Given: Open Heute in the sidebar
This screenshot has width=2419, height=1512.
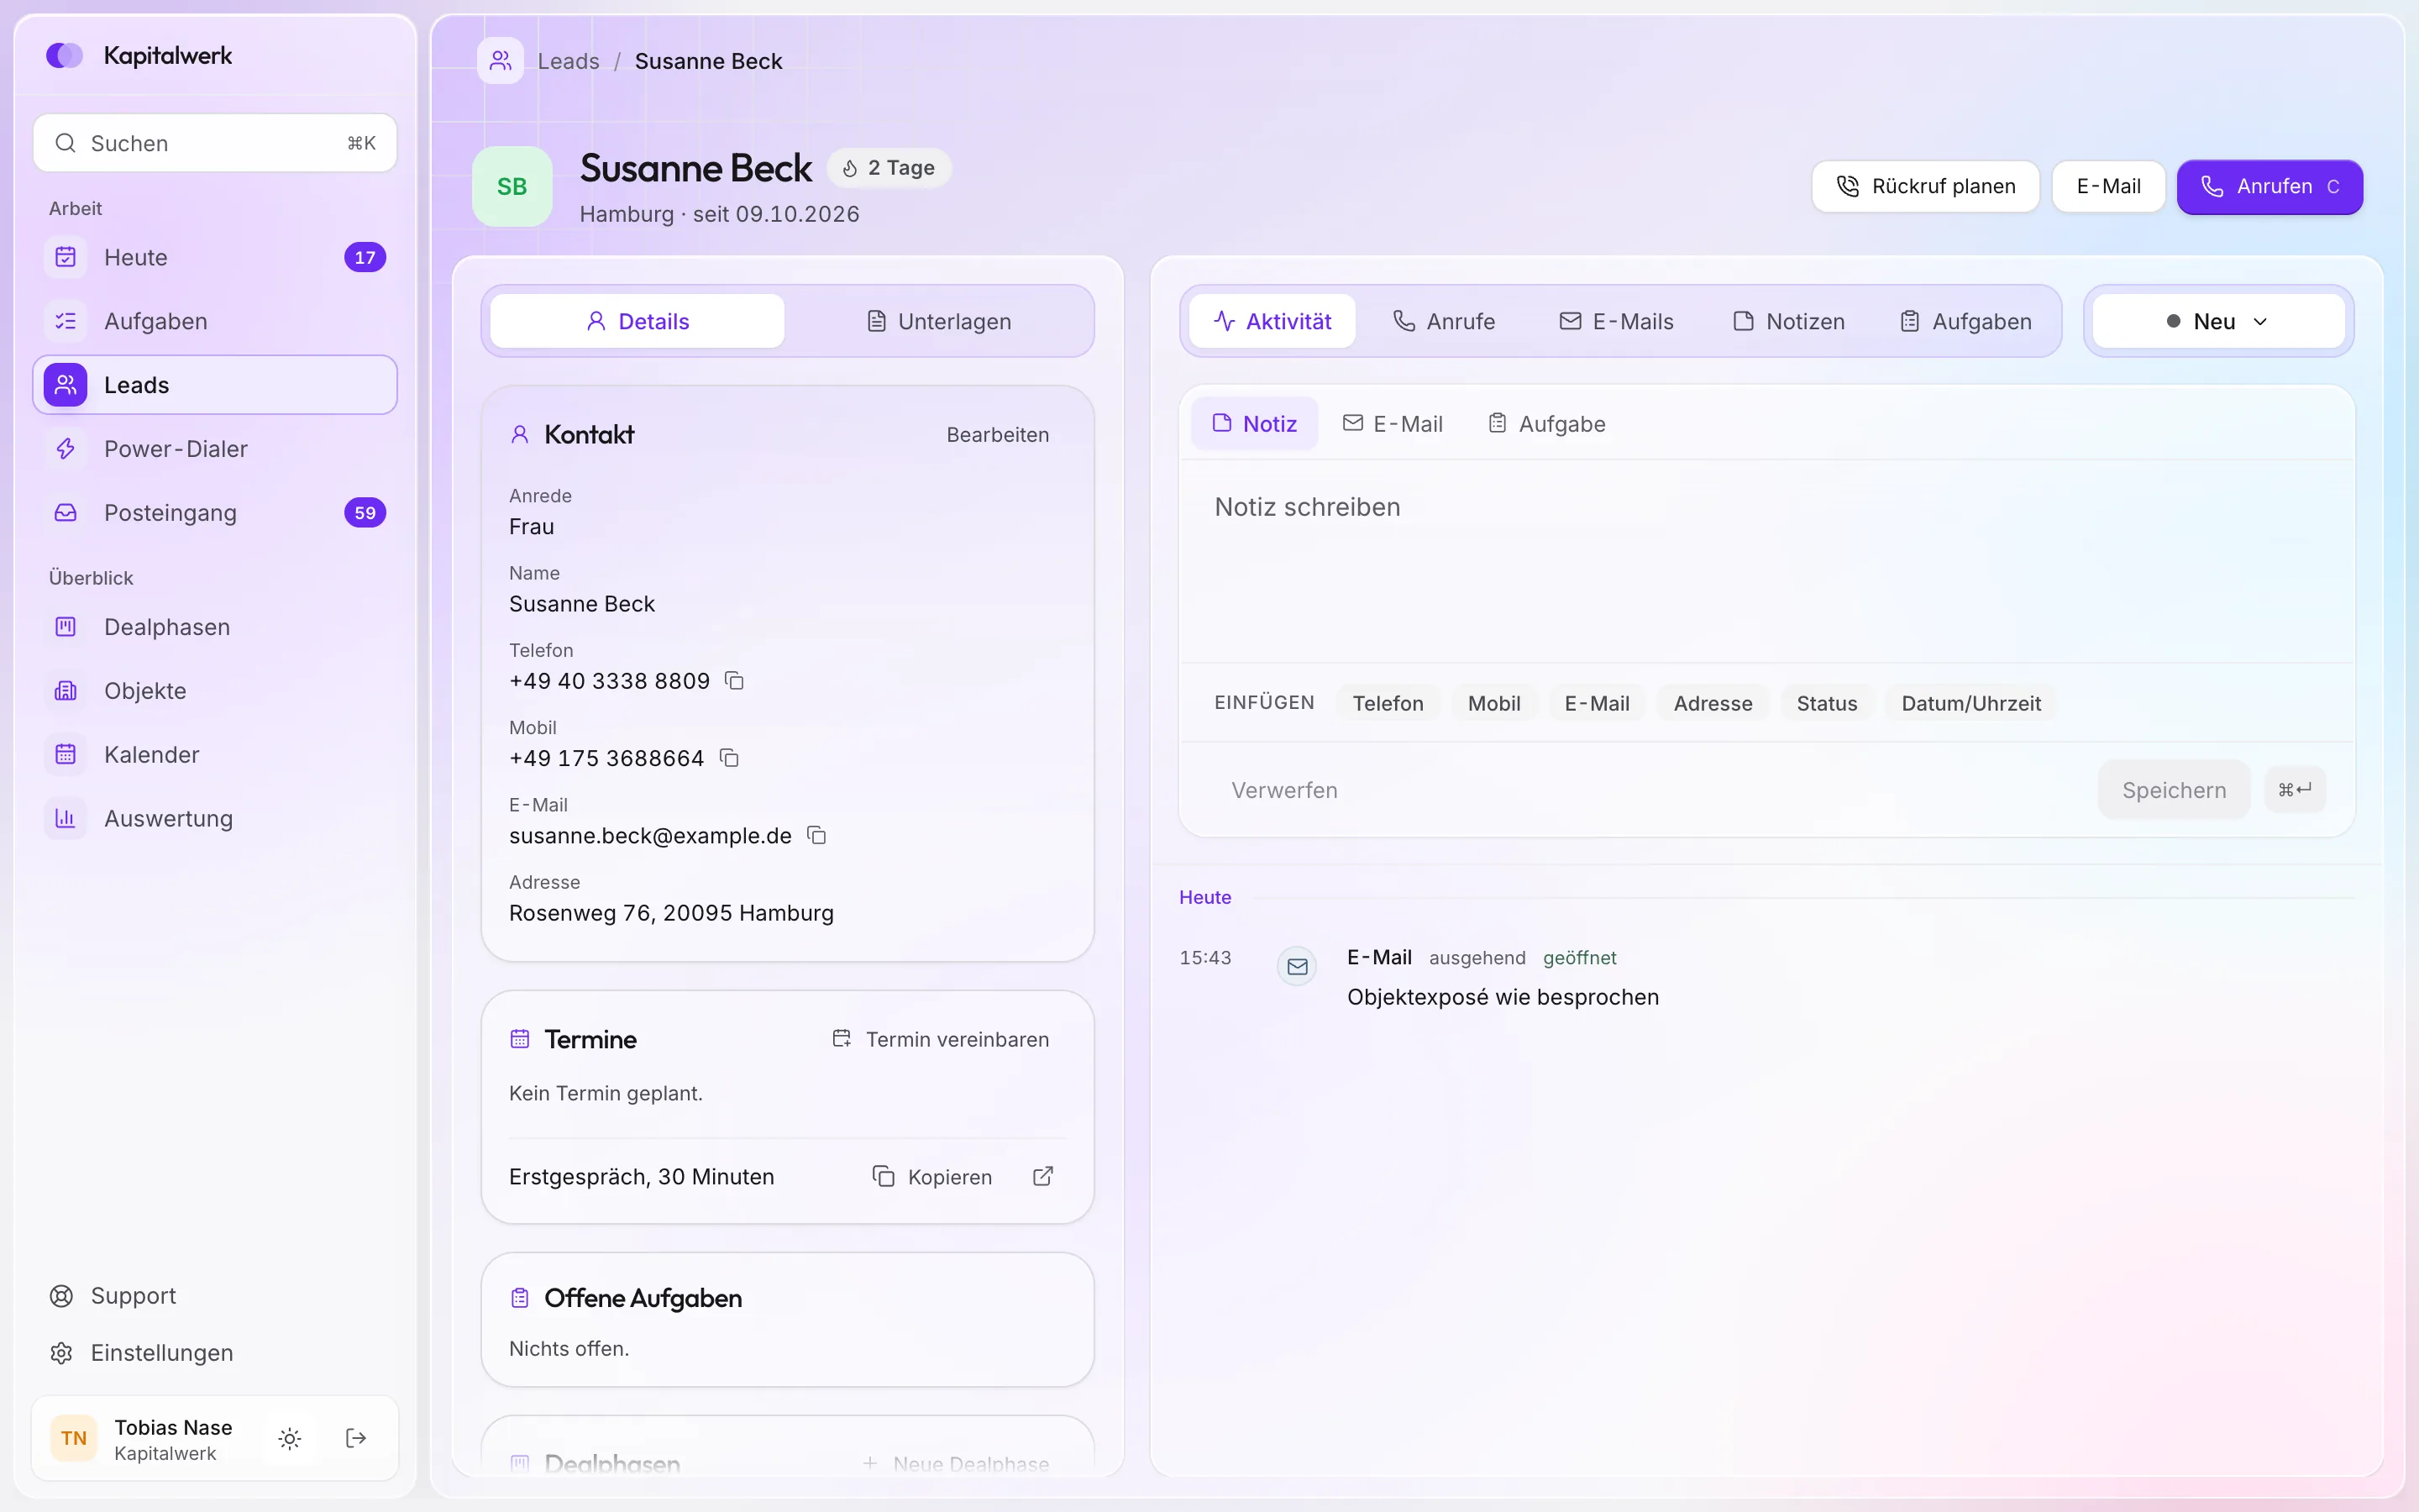Looking at the screenshot, I should [x=215, y=257].
